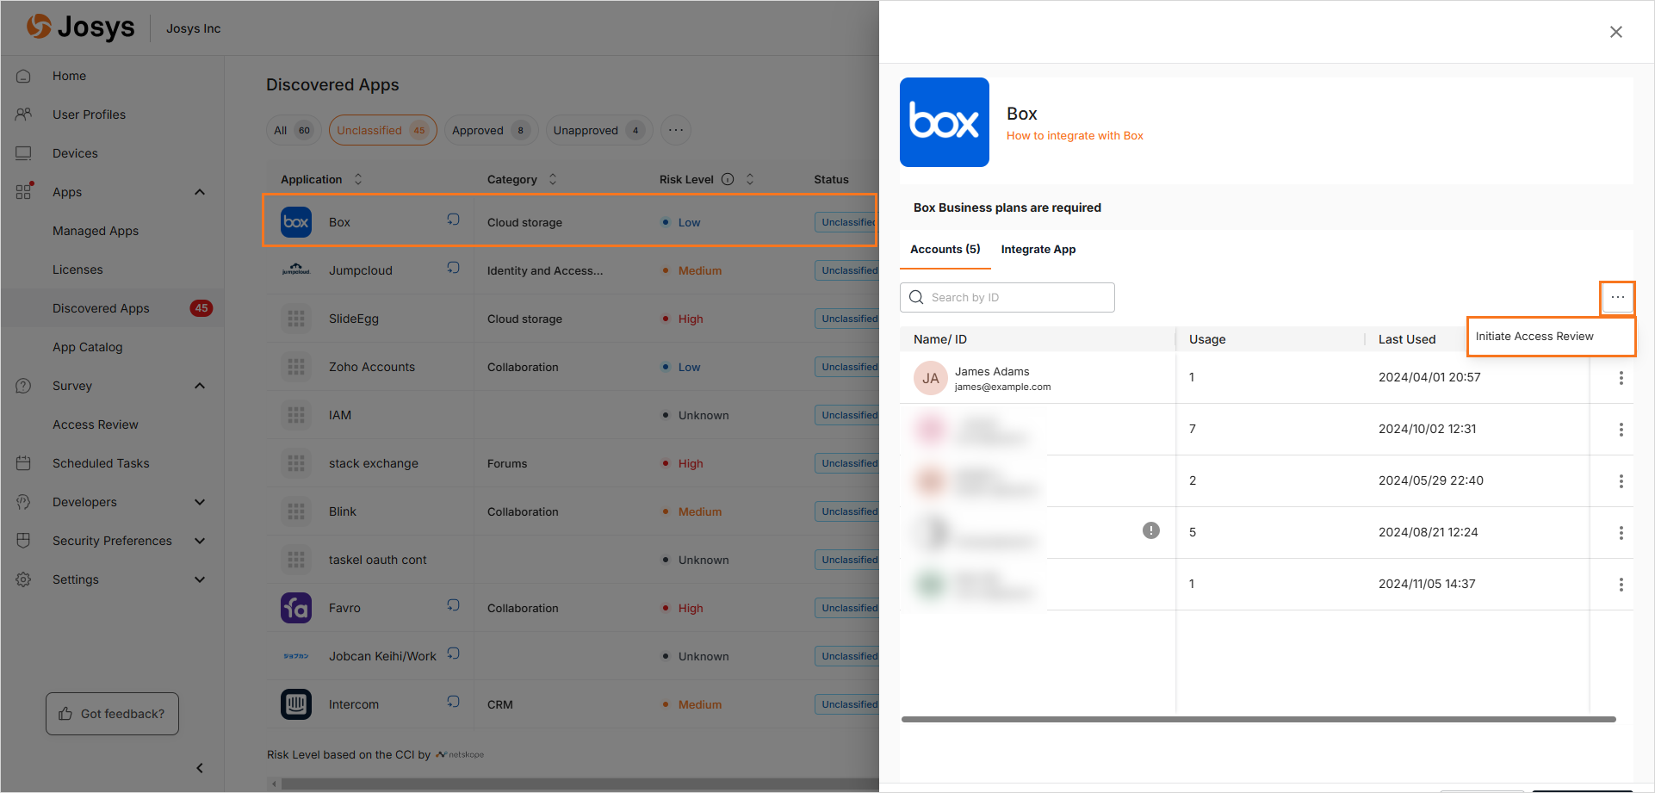
Task: Expand the Settings section chevron
Action: (200, 579)
